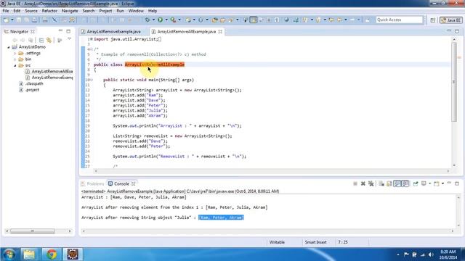Click the Navigator horizontal scrollbar thumb

point(33,231)
